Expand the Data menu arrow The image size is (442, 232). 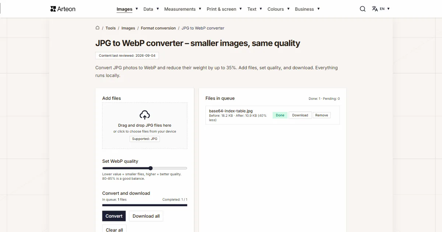click(158, 8)
